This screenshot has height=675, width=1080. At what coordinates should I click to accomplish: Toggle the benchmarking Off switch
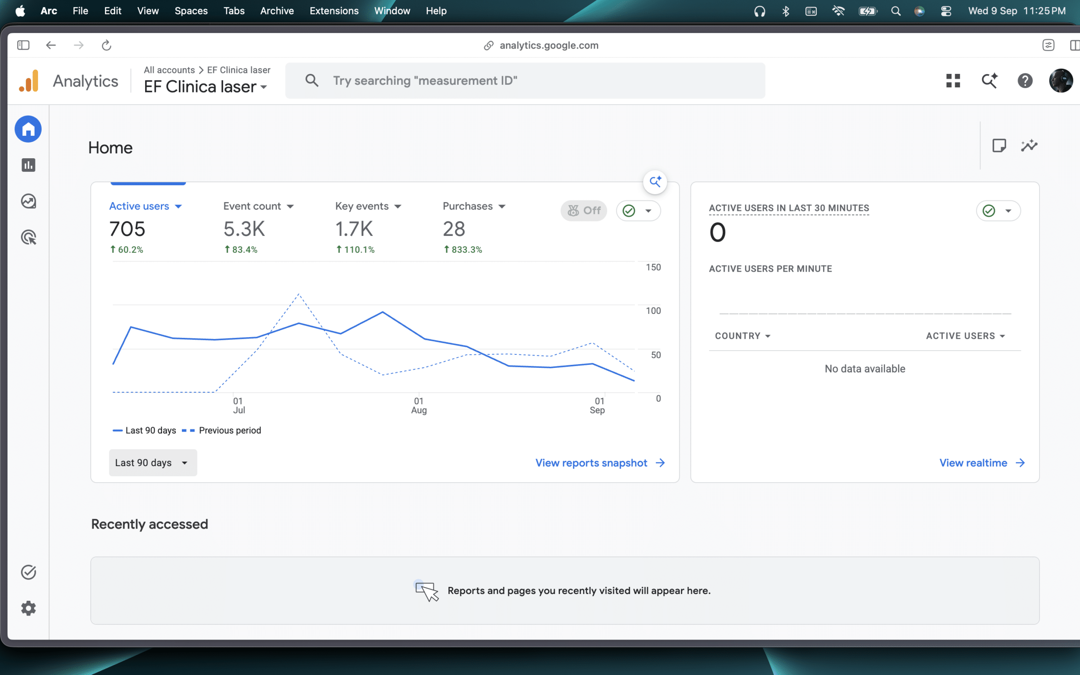pyautogui.click(x=584, y=211)
